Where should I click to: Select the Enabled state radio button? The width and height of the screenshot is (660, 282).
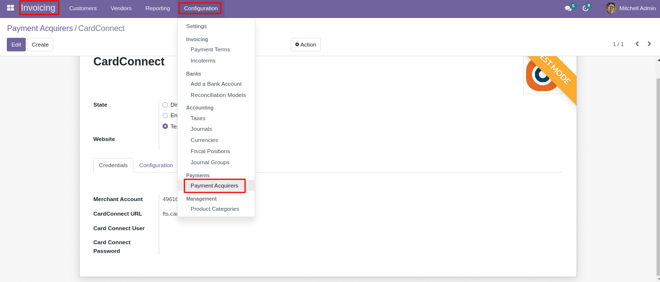[165, 115]
